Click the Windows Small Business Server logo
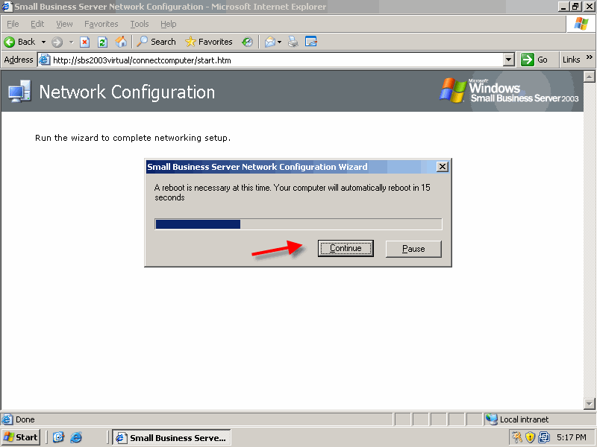This screenshot has height=447, width=597. point(509,91)
